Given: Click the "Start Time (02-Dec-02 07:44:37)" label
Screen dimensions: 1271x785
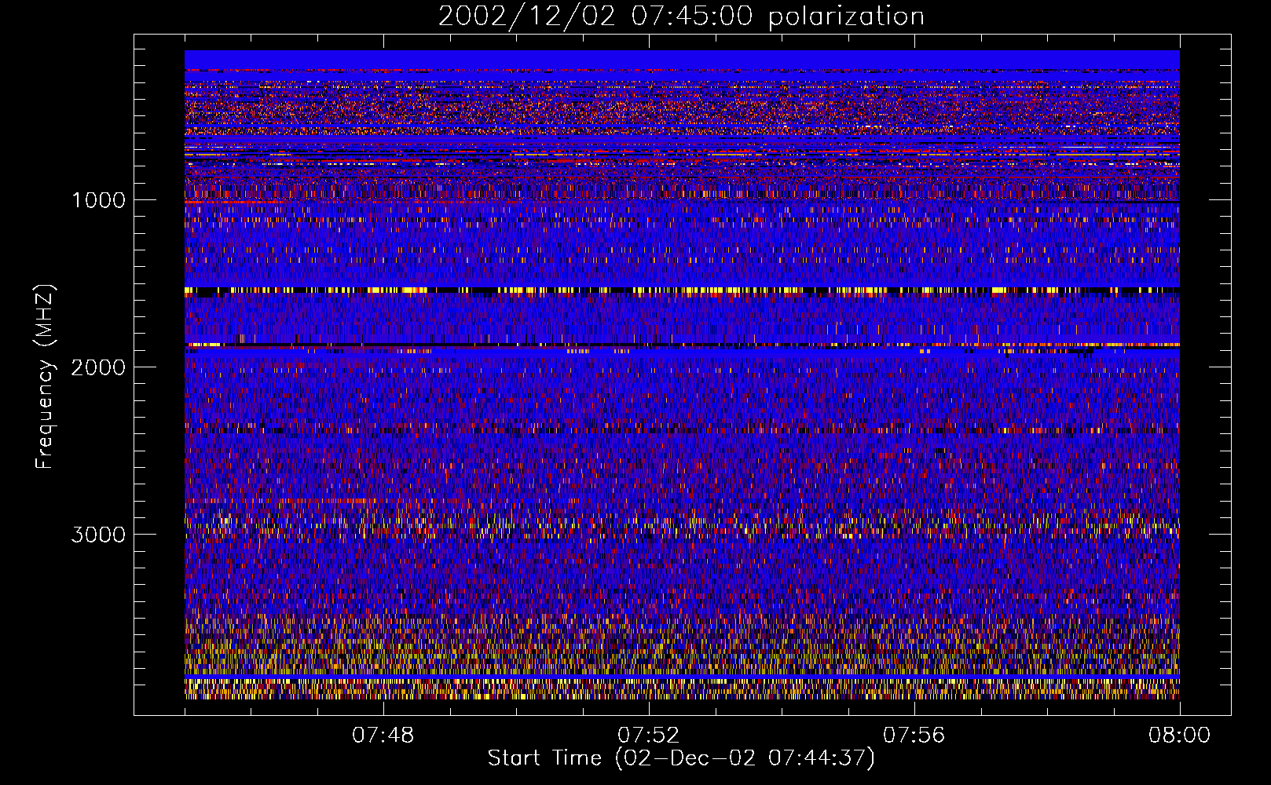Looking at the screenshot, I should pyautogui.click(x=681, y=758).
